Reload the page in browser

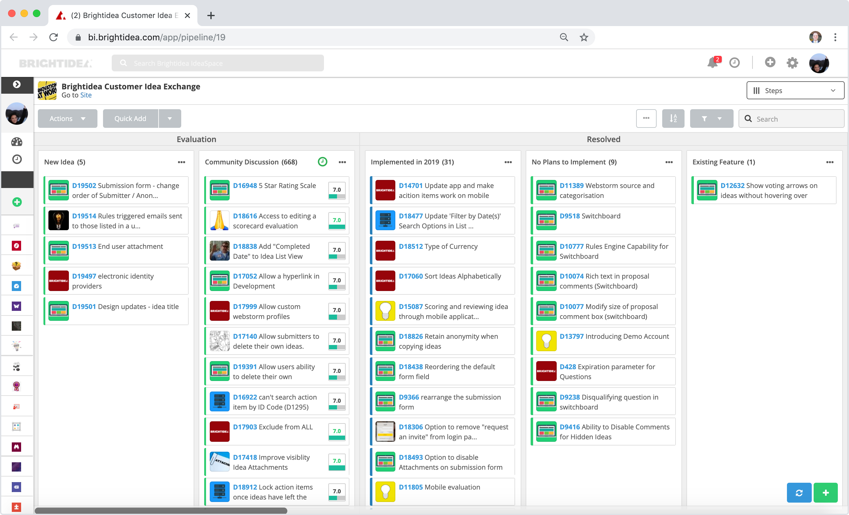click(53, 37)
